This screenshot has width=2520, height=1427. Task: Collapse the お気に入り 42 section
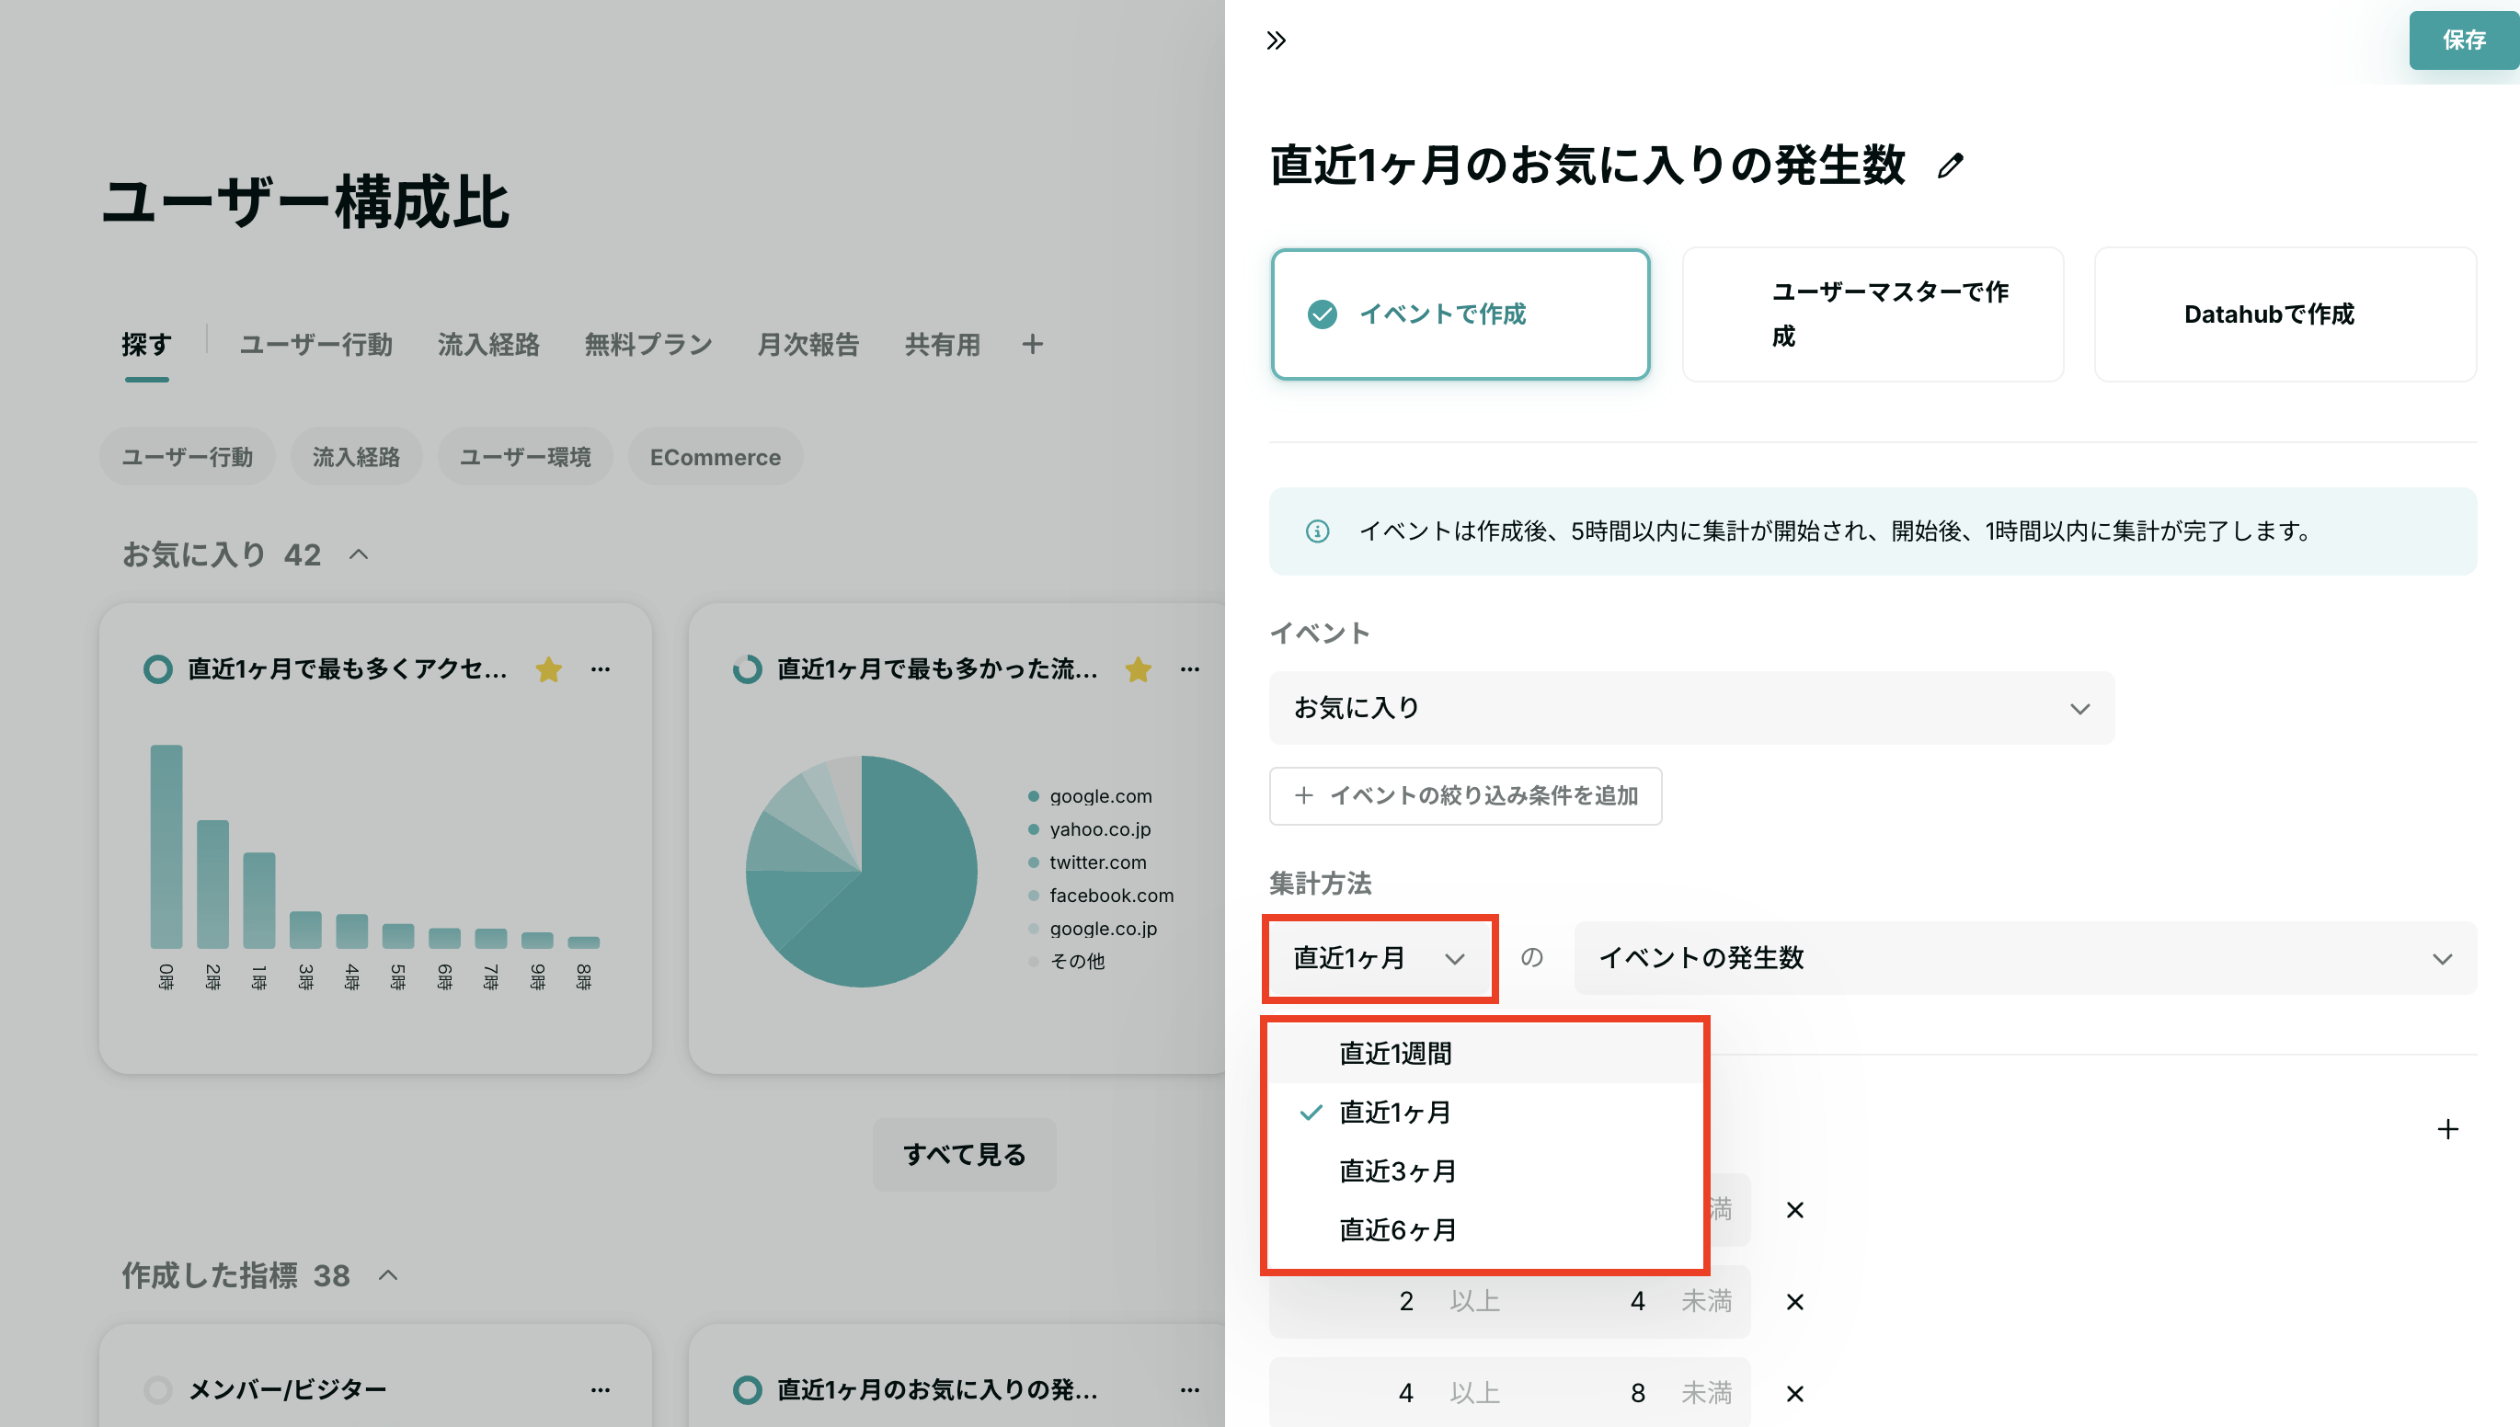click(359, 554)
